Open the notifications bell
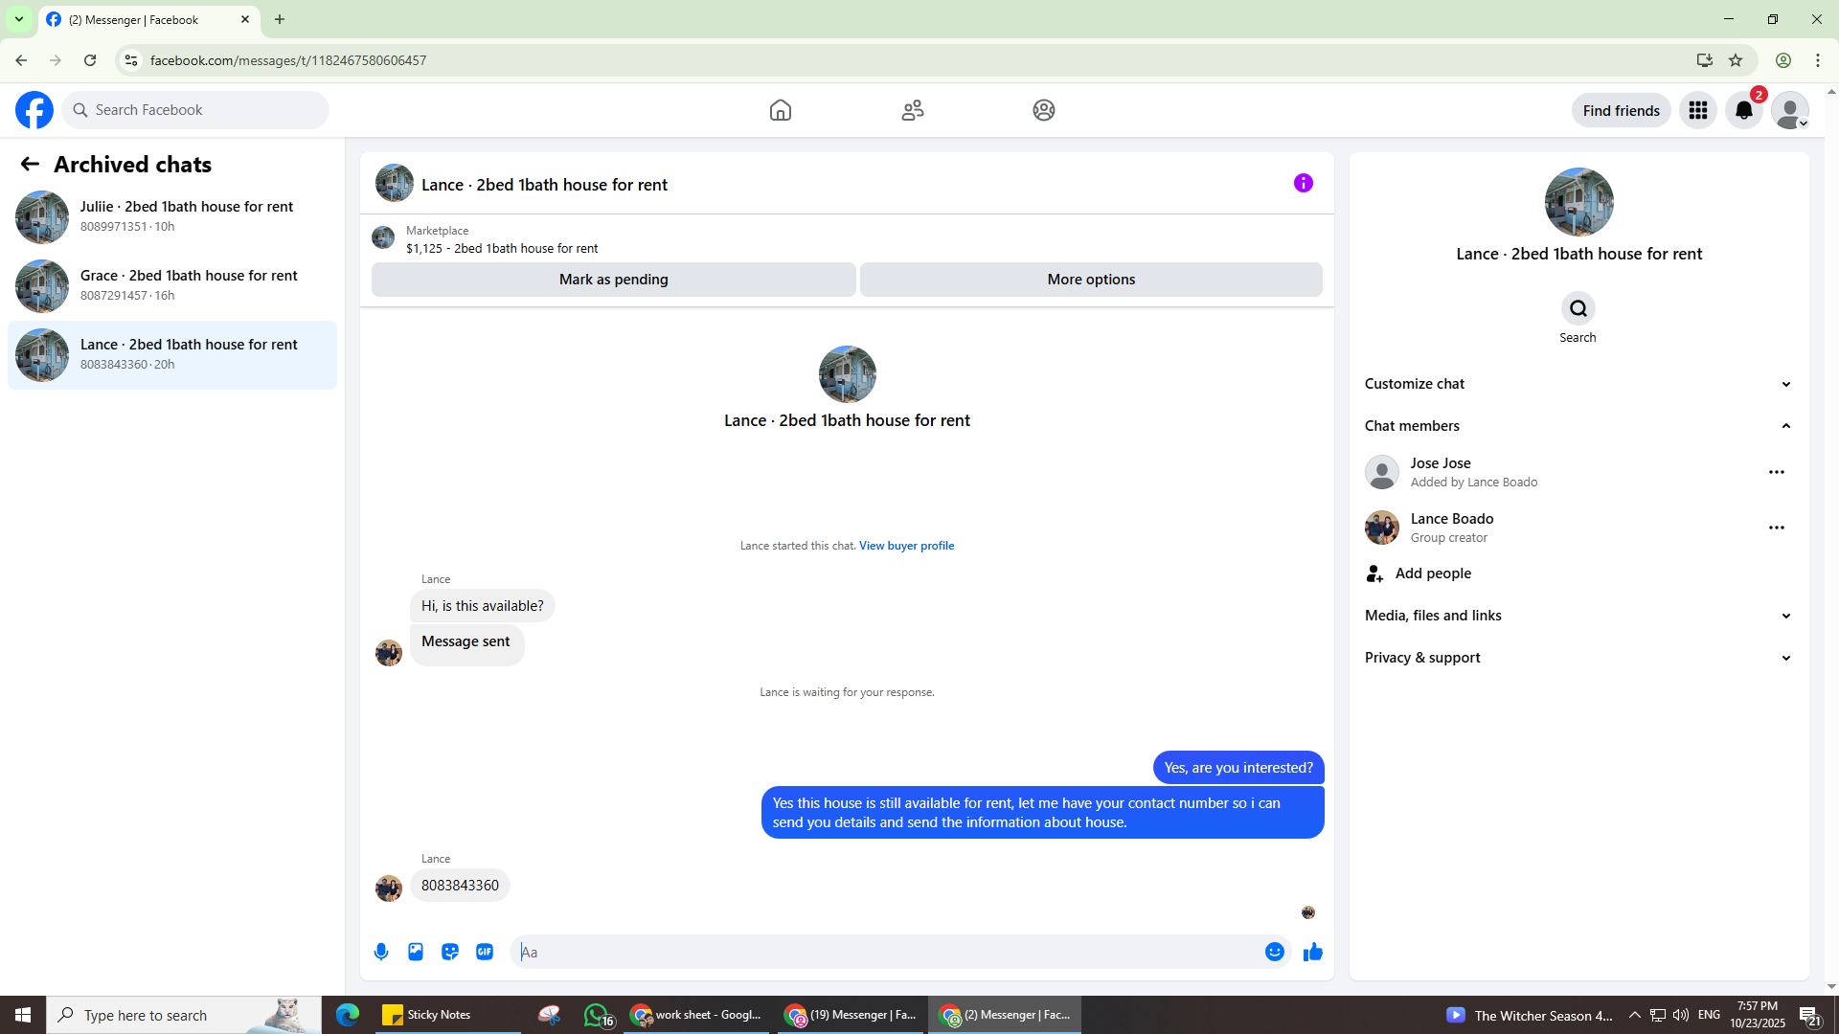1839x1034 pixels. [x=1743, y=110]
